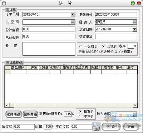Focus the 收货地址 field
The image size is (143, 133).
[116, 37]
